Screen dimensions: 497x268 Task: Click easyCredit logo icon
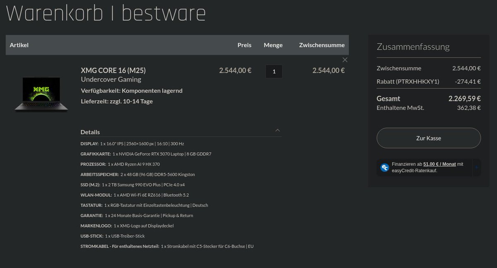tap(385, 167)
